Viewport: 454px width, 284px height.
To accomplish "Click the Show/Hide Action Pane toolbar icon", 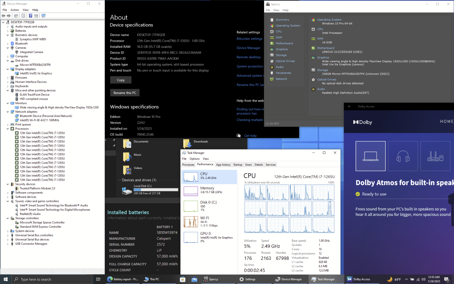I will pyautogui.click(x=37, y=16).
